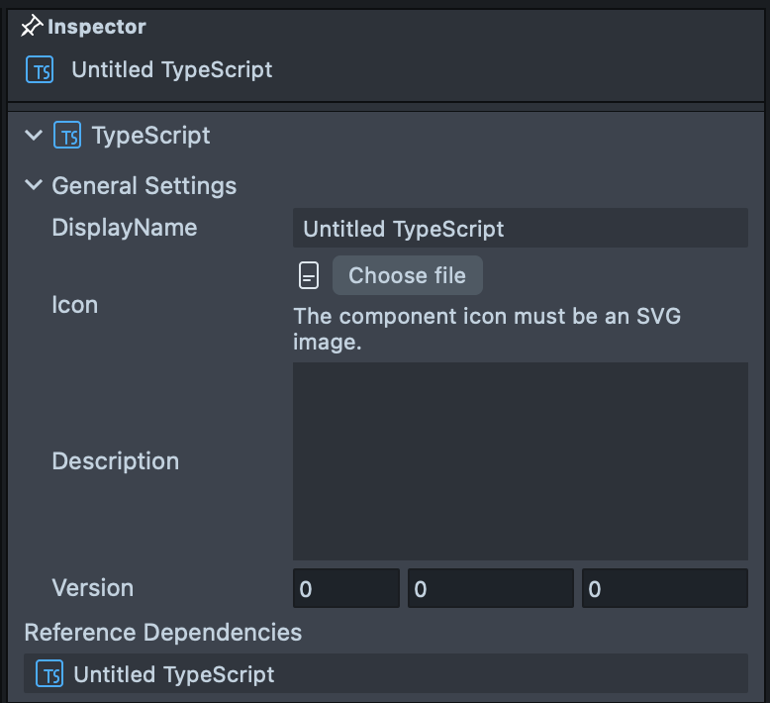
Task: Click the TypeScript section heading label
Action: (x=150, y=136)
